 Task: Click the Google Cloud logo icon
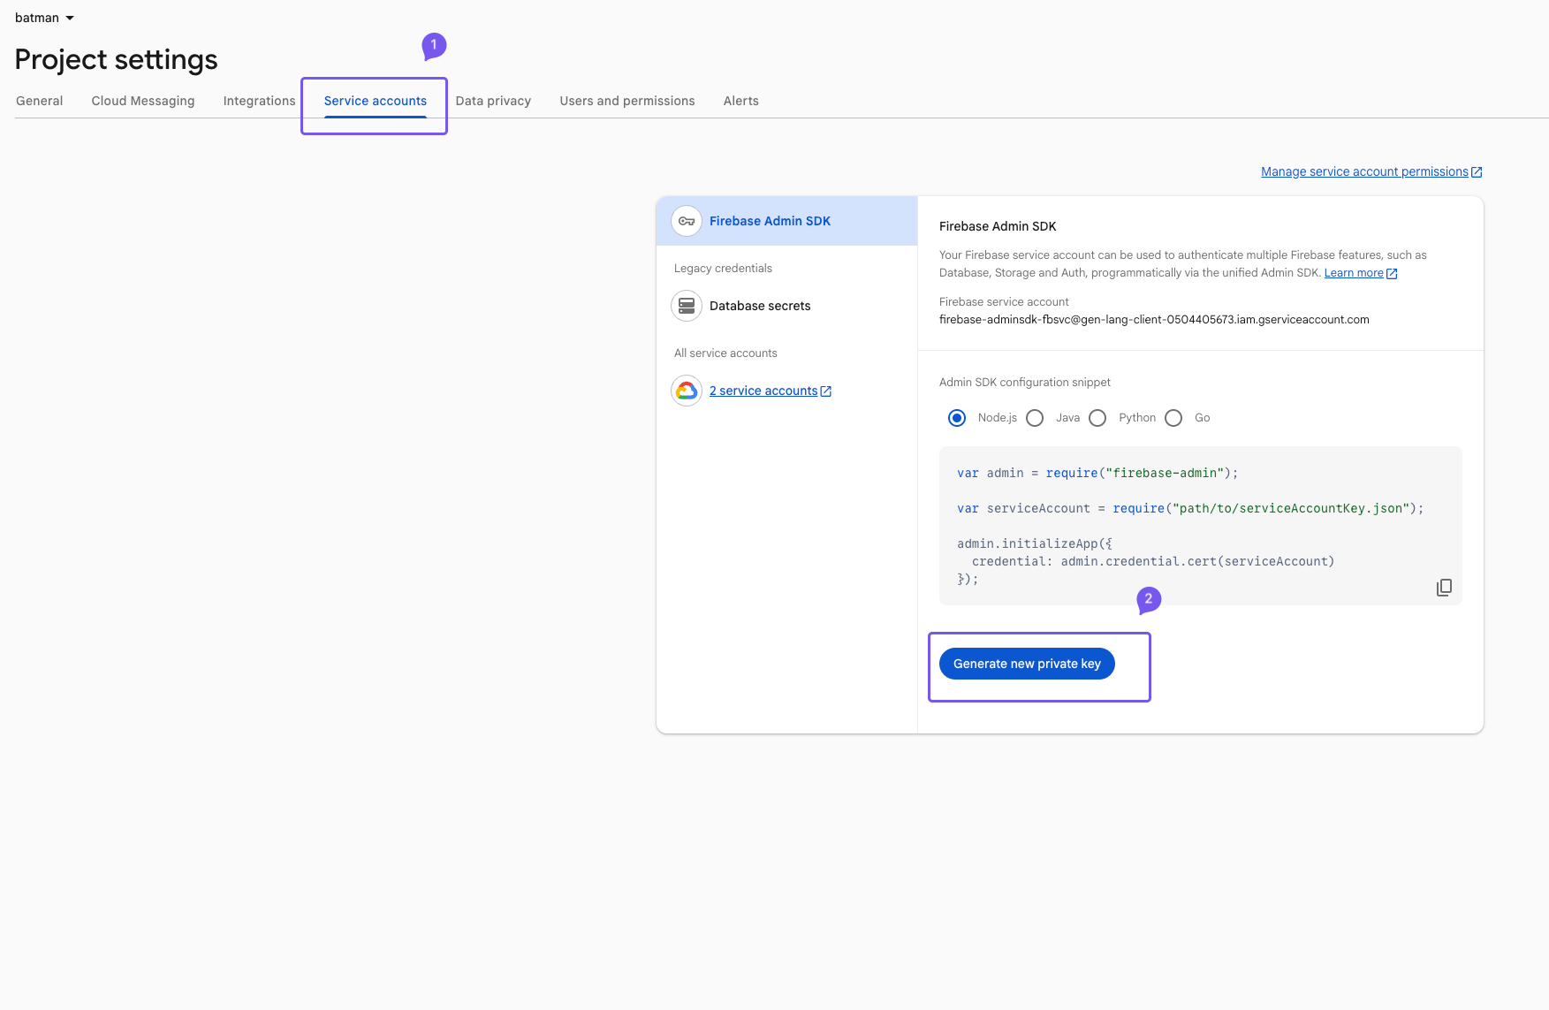point(687,391)
